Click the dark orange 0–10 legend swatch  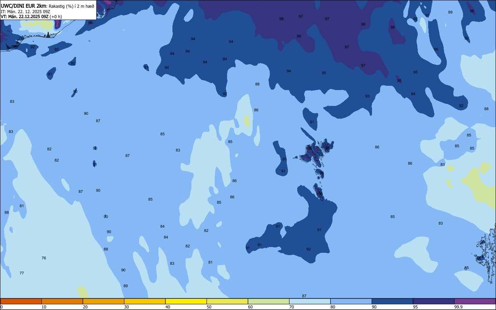pos(21,301)
